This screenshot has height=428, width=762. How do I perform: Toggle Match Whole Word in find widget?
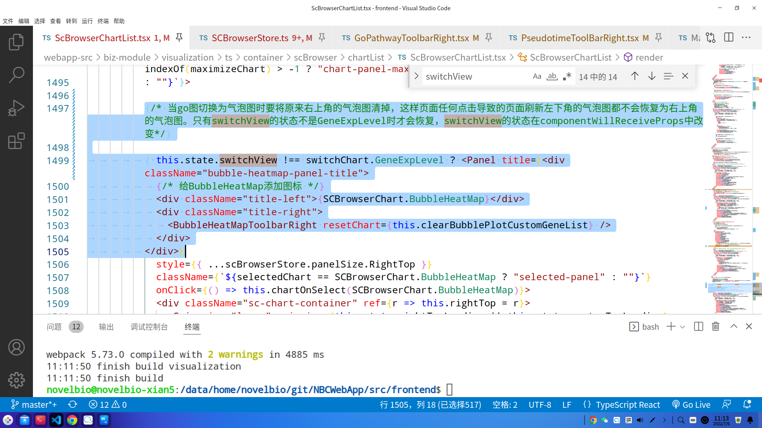(552, 76)
